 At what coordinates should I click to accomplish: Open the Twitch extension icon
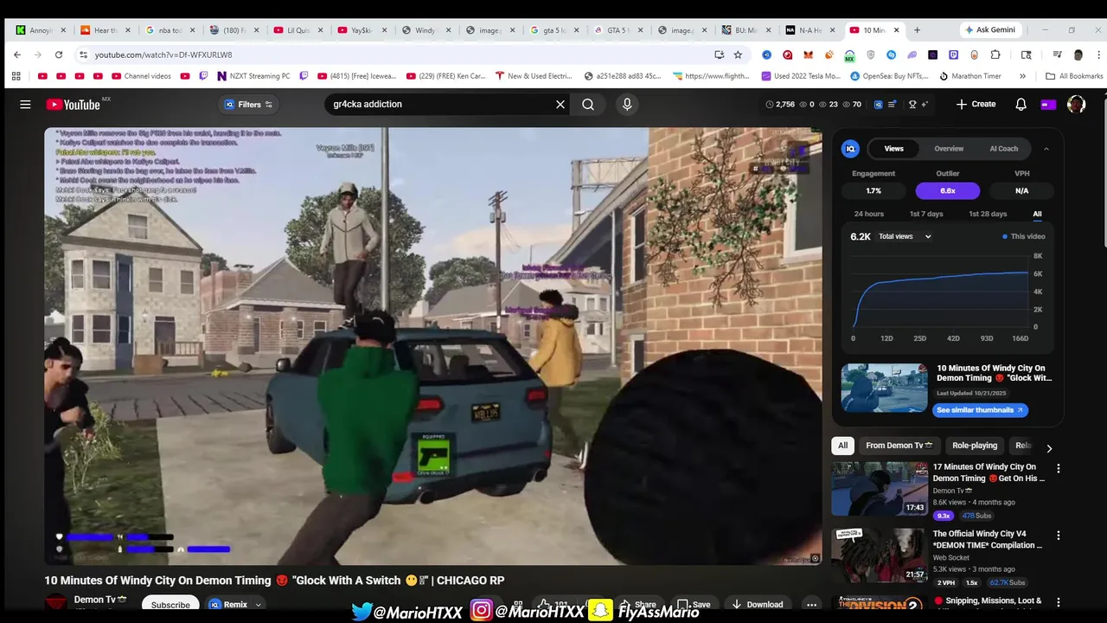[x=953, y=55]
